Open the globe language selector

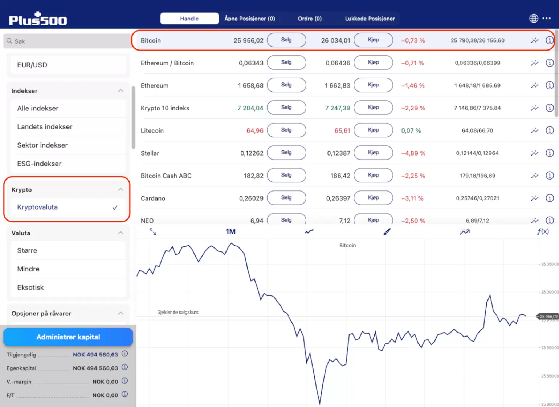pyautogui.click(x=534, y=18)
